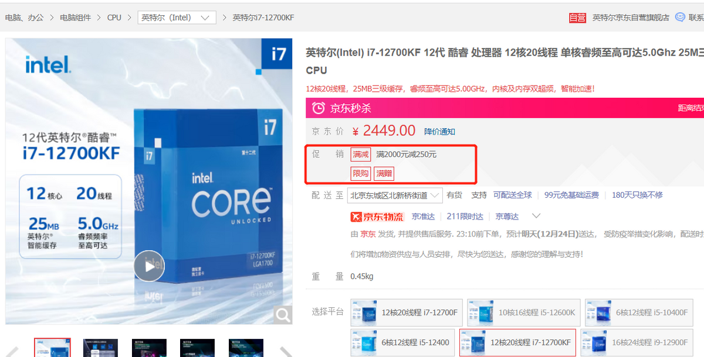Select the 12核20线程 i7-12700F platform option
The image size is (704, 357).
point(406,313)
